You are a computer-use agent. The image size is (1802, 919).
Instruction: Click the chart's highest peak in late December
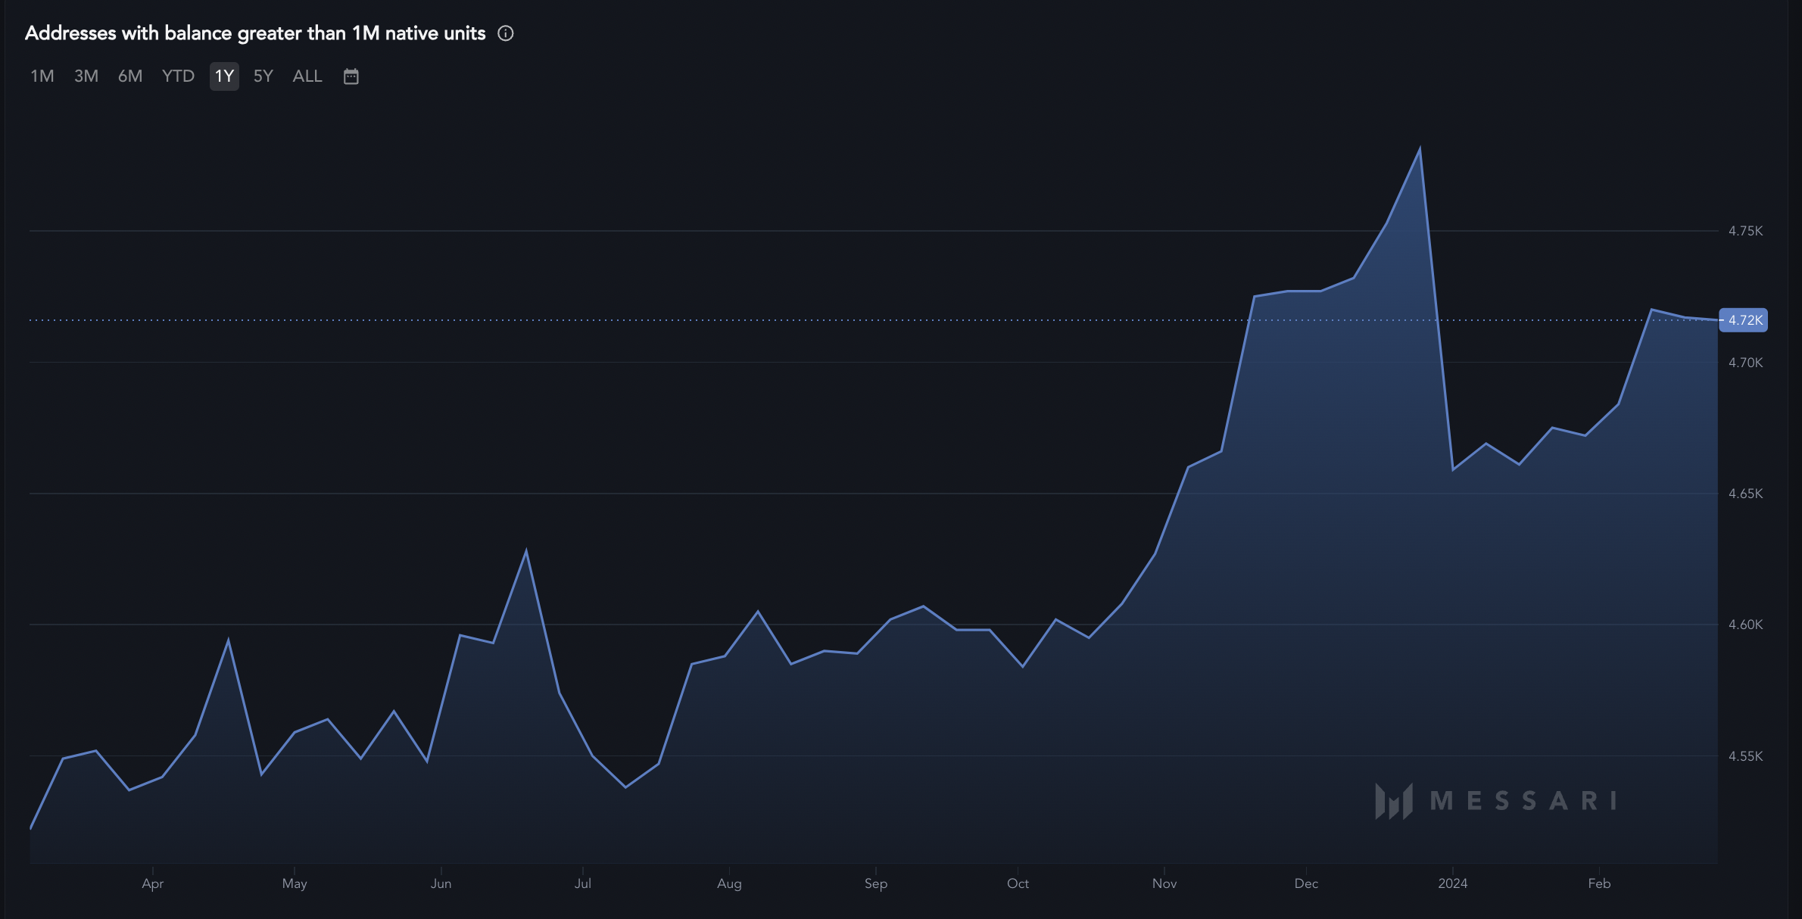coord(1420,148)
